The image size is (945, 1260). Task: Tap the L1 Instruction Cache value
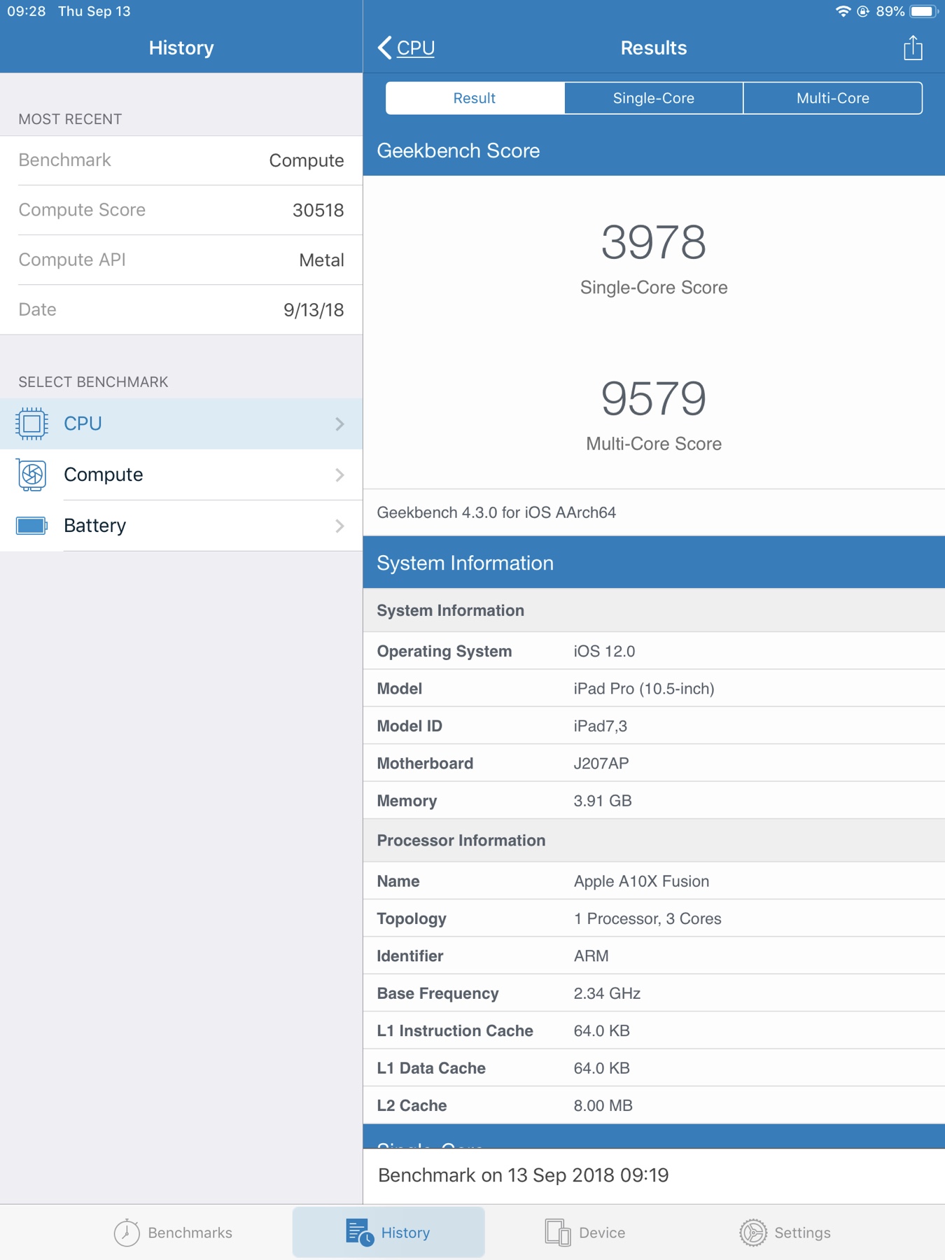point(601,1030)
